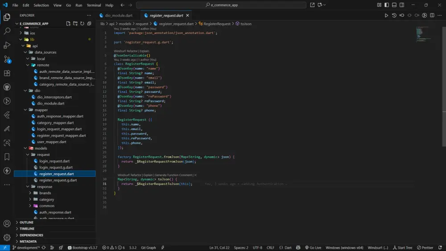The width and height of the screenshot is (446, 251).
Task: Click the New Folder icon in explorer
Action: pos(75,24)
